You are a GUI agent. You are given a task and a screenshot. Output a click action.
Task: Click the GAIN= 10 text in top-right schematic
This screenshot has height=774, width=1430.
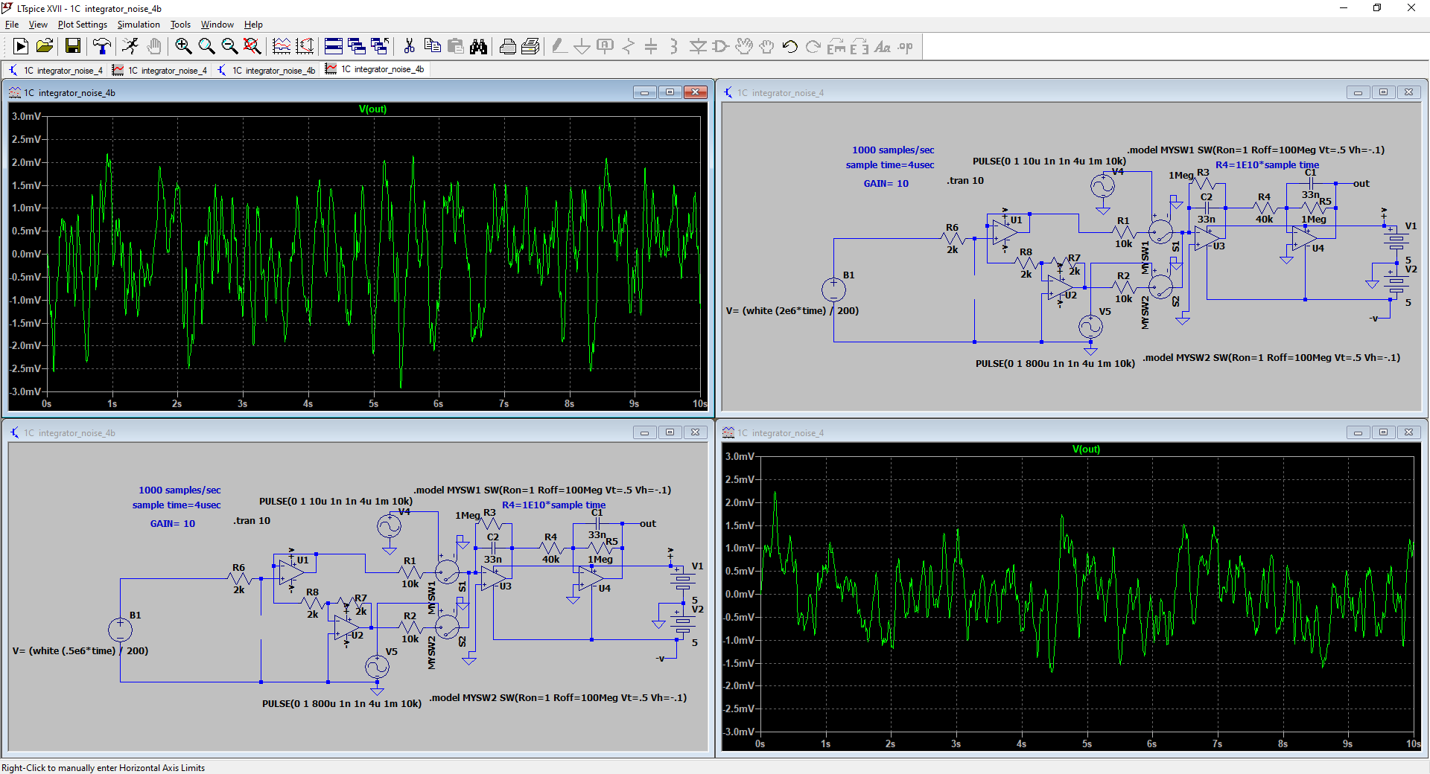point(886,184)
